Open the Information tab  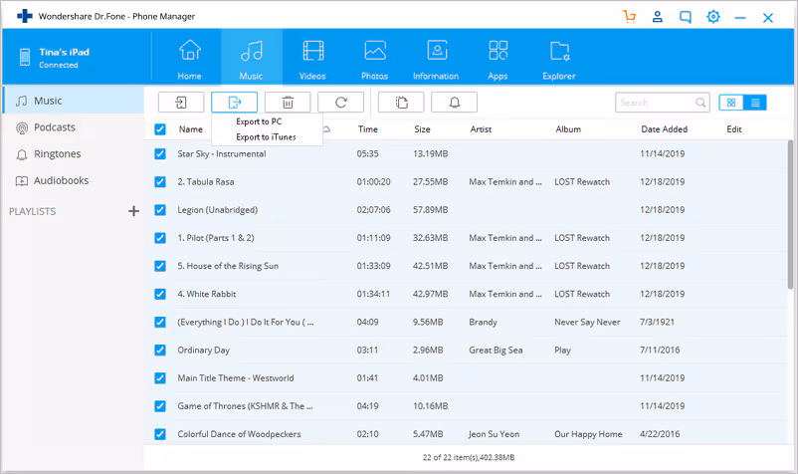(x=436, y=60)
